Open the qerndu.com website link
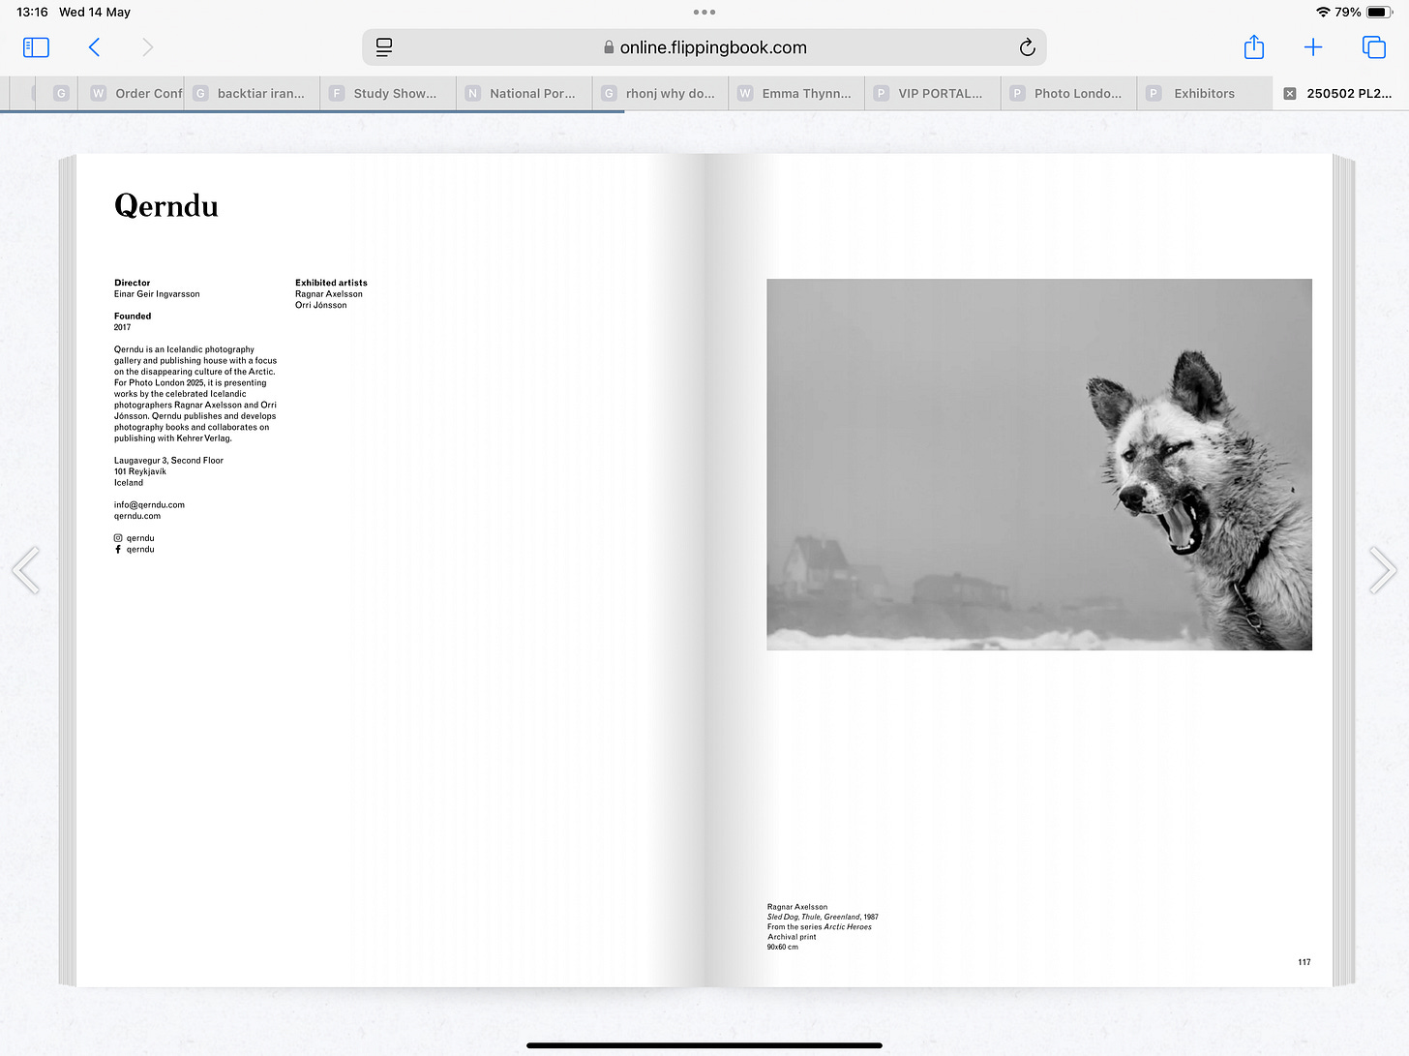 pos(137,516)
